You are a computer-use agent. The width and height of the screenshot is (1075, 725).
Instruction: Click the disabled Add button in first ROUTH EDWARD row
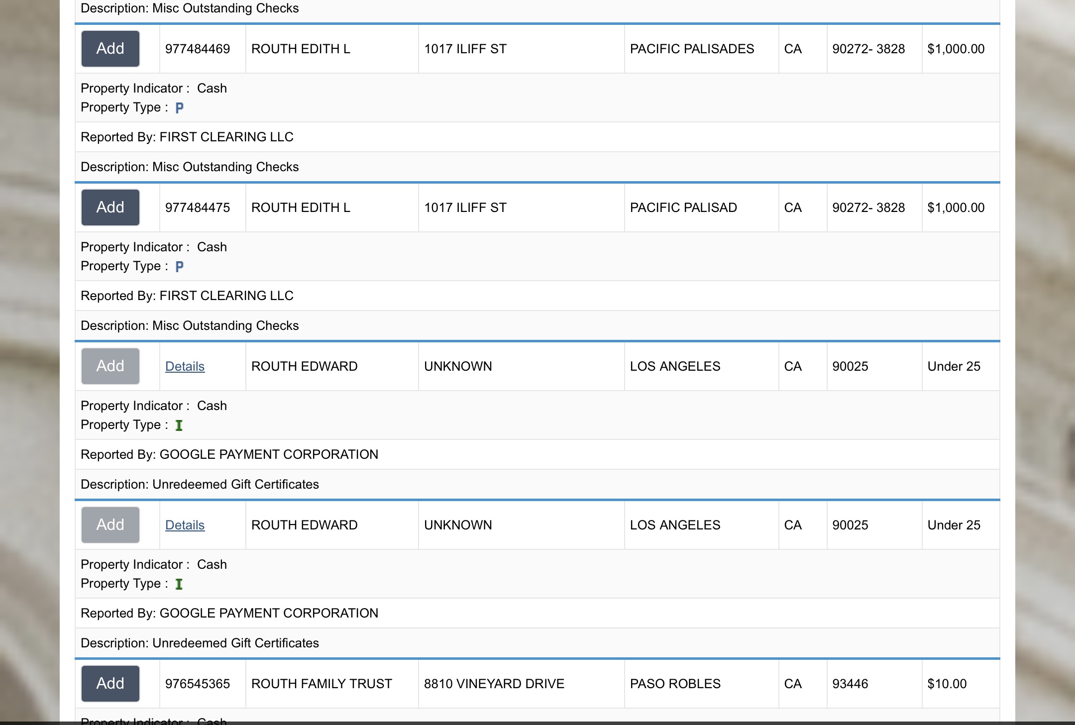click(110, 366)
